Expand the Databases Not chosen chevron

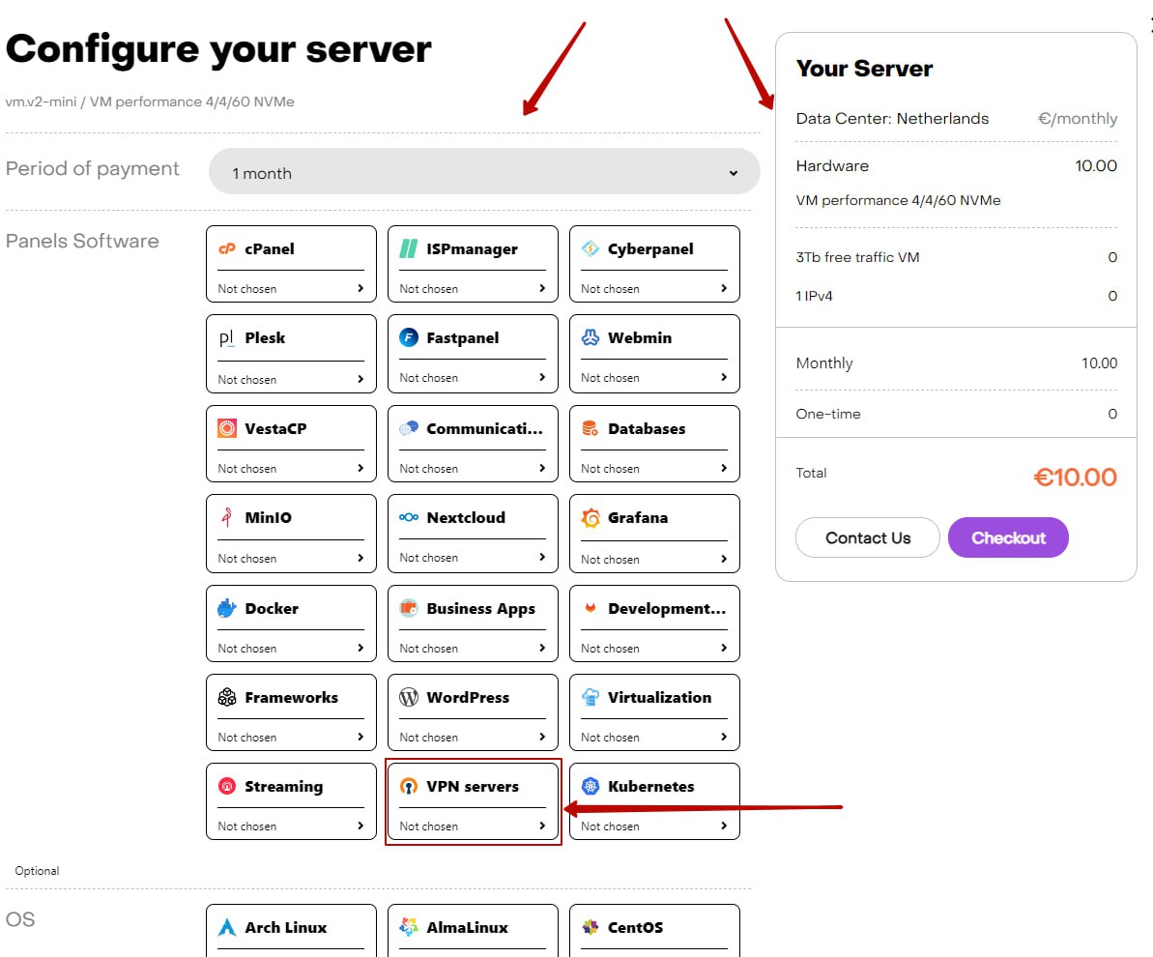point(724,468)
